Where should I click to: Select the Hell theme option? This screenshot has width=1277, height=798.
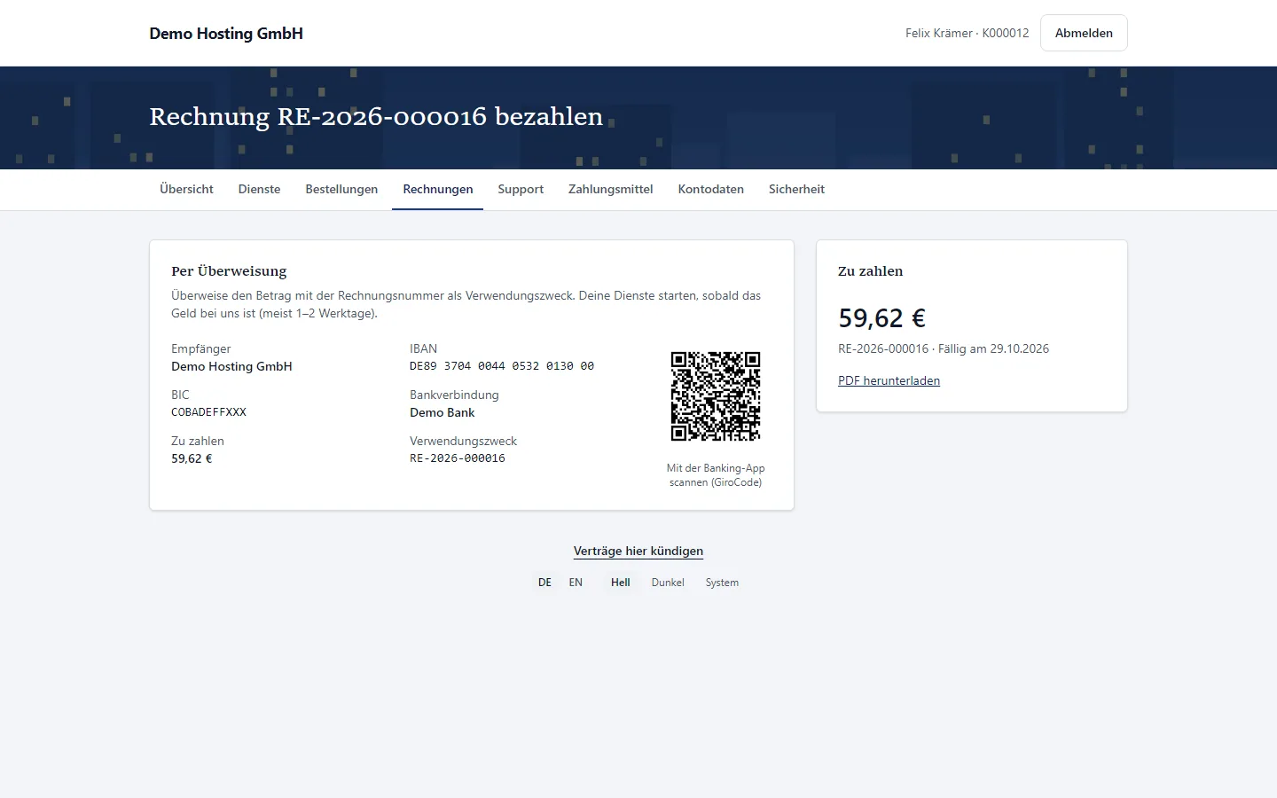[621, 583]
